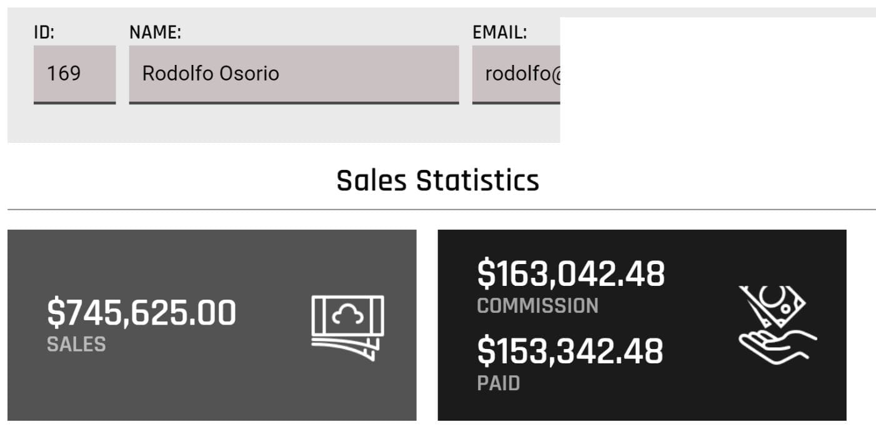Image resolution: width=876 pixels, height=427 pixels.
Task: Click the SALES caption text
Action: pos(76,344)
